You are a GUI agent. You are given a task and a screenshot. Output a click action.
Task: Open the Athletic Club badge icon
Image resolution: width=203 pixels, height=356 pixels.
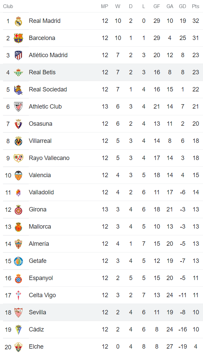pyautogui.click(x=18, y=107)
